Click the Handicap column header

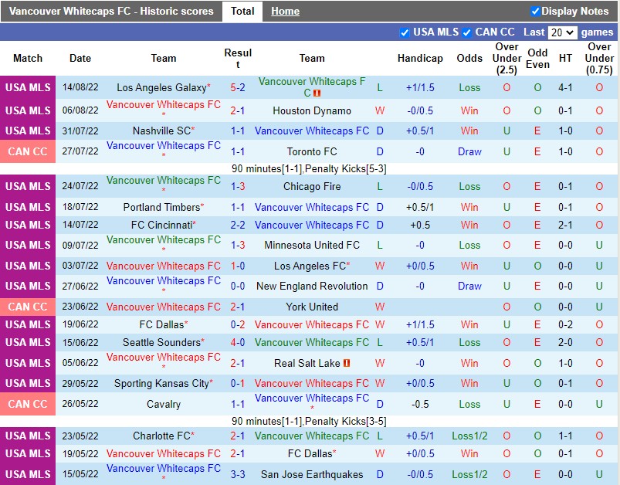(420, 59)
